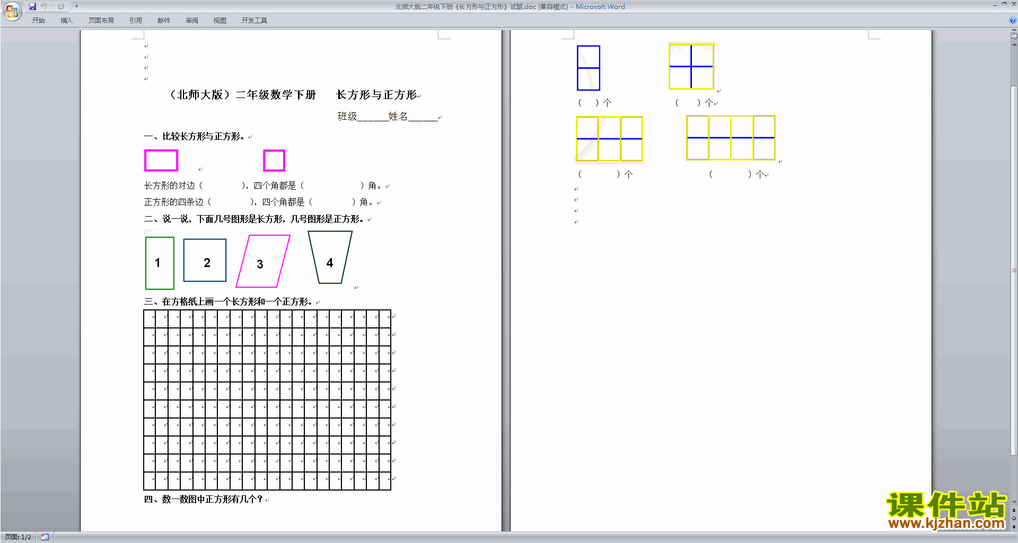This screenshot has height=543, width=1018.
Task: Switch to the 视图 ribbon tab
Action: tap(220, 21)
